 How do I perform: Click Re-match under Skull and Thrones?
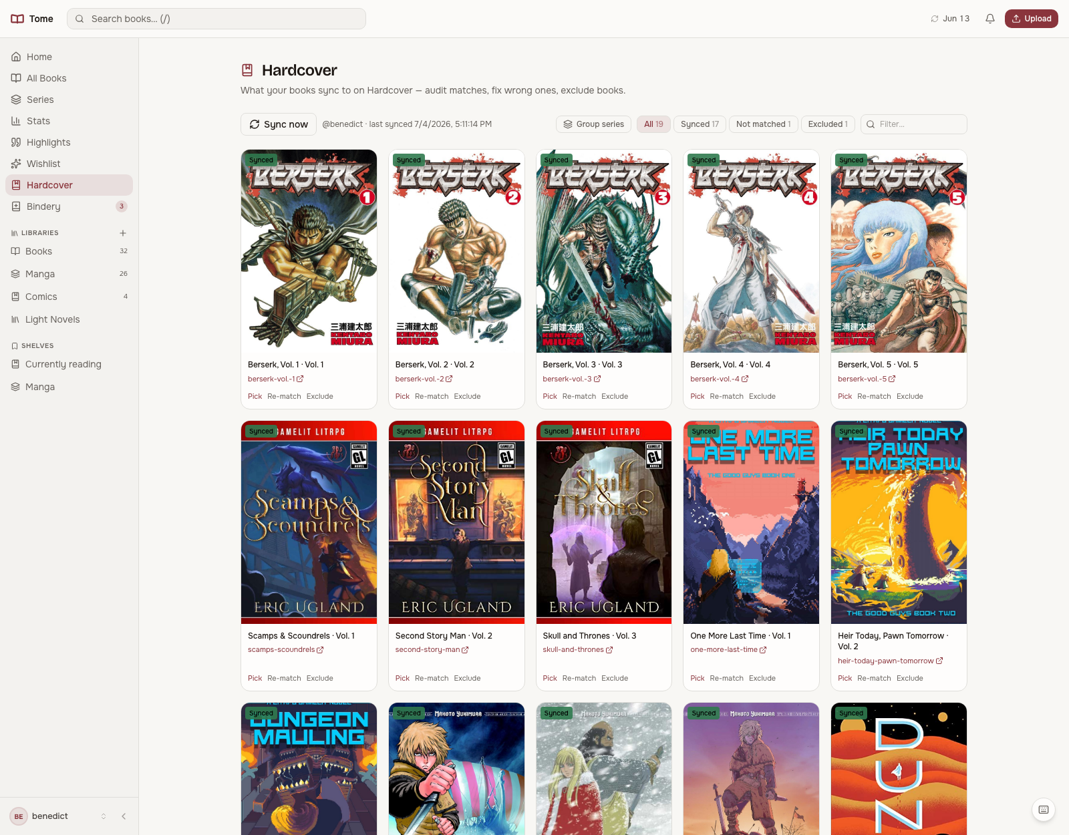(579, 678)
